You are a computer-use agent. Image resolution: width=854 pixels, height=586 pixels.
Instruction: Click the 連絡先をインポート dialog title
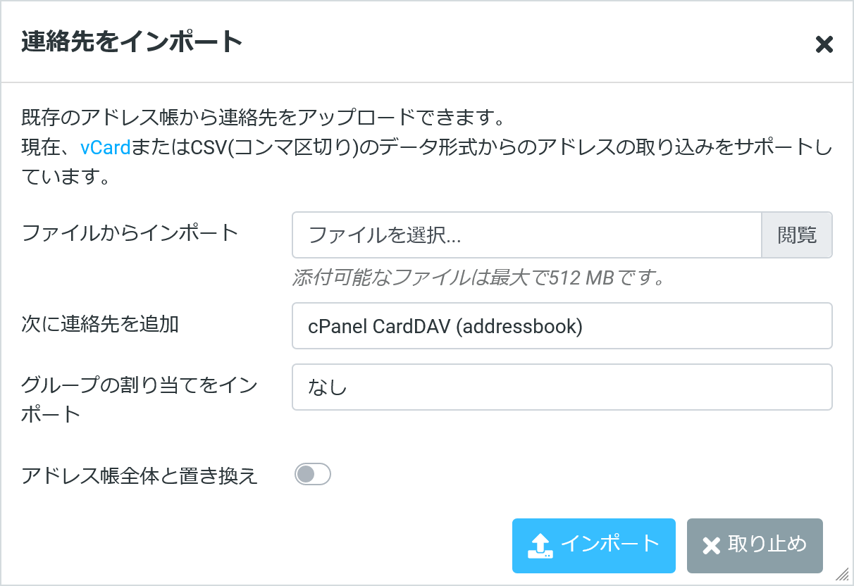pyautogui.click(x=132, y=42)
